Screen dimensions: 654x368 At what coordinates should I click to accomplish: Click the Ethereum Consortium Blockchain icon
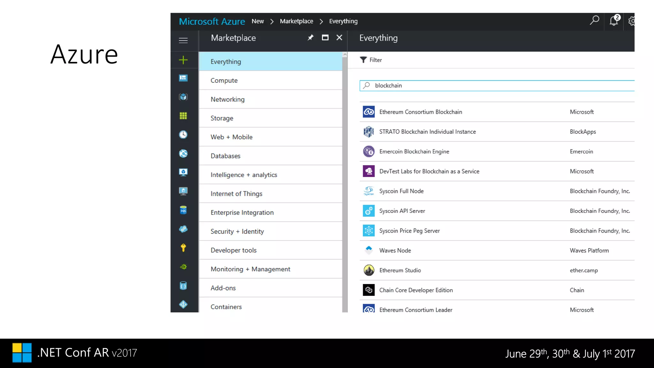point(369,112)
